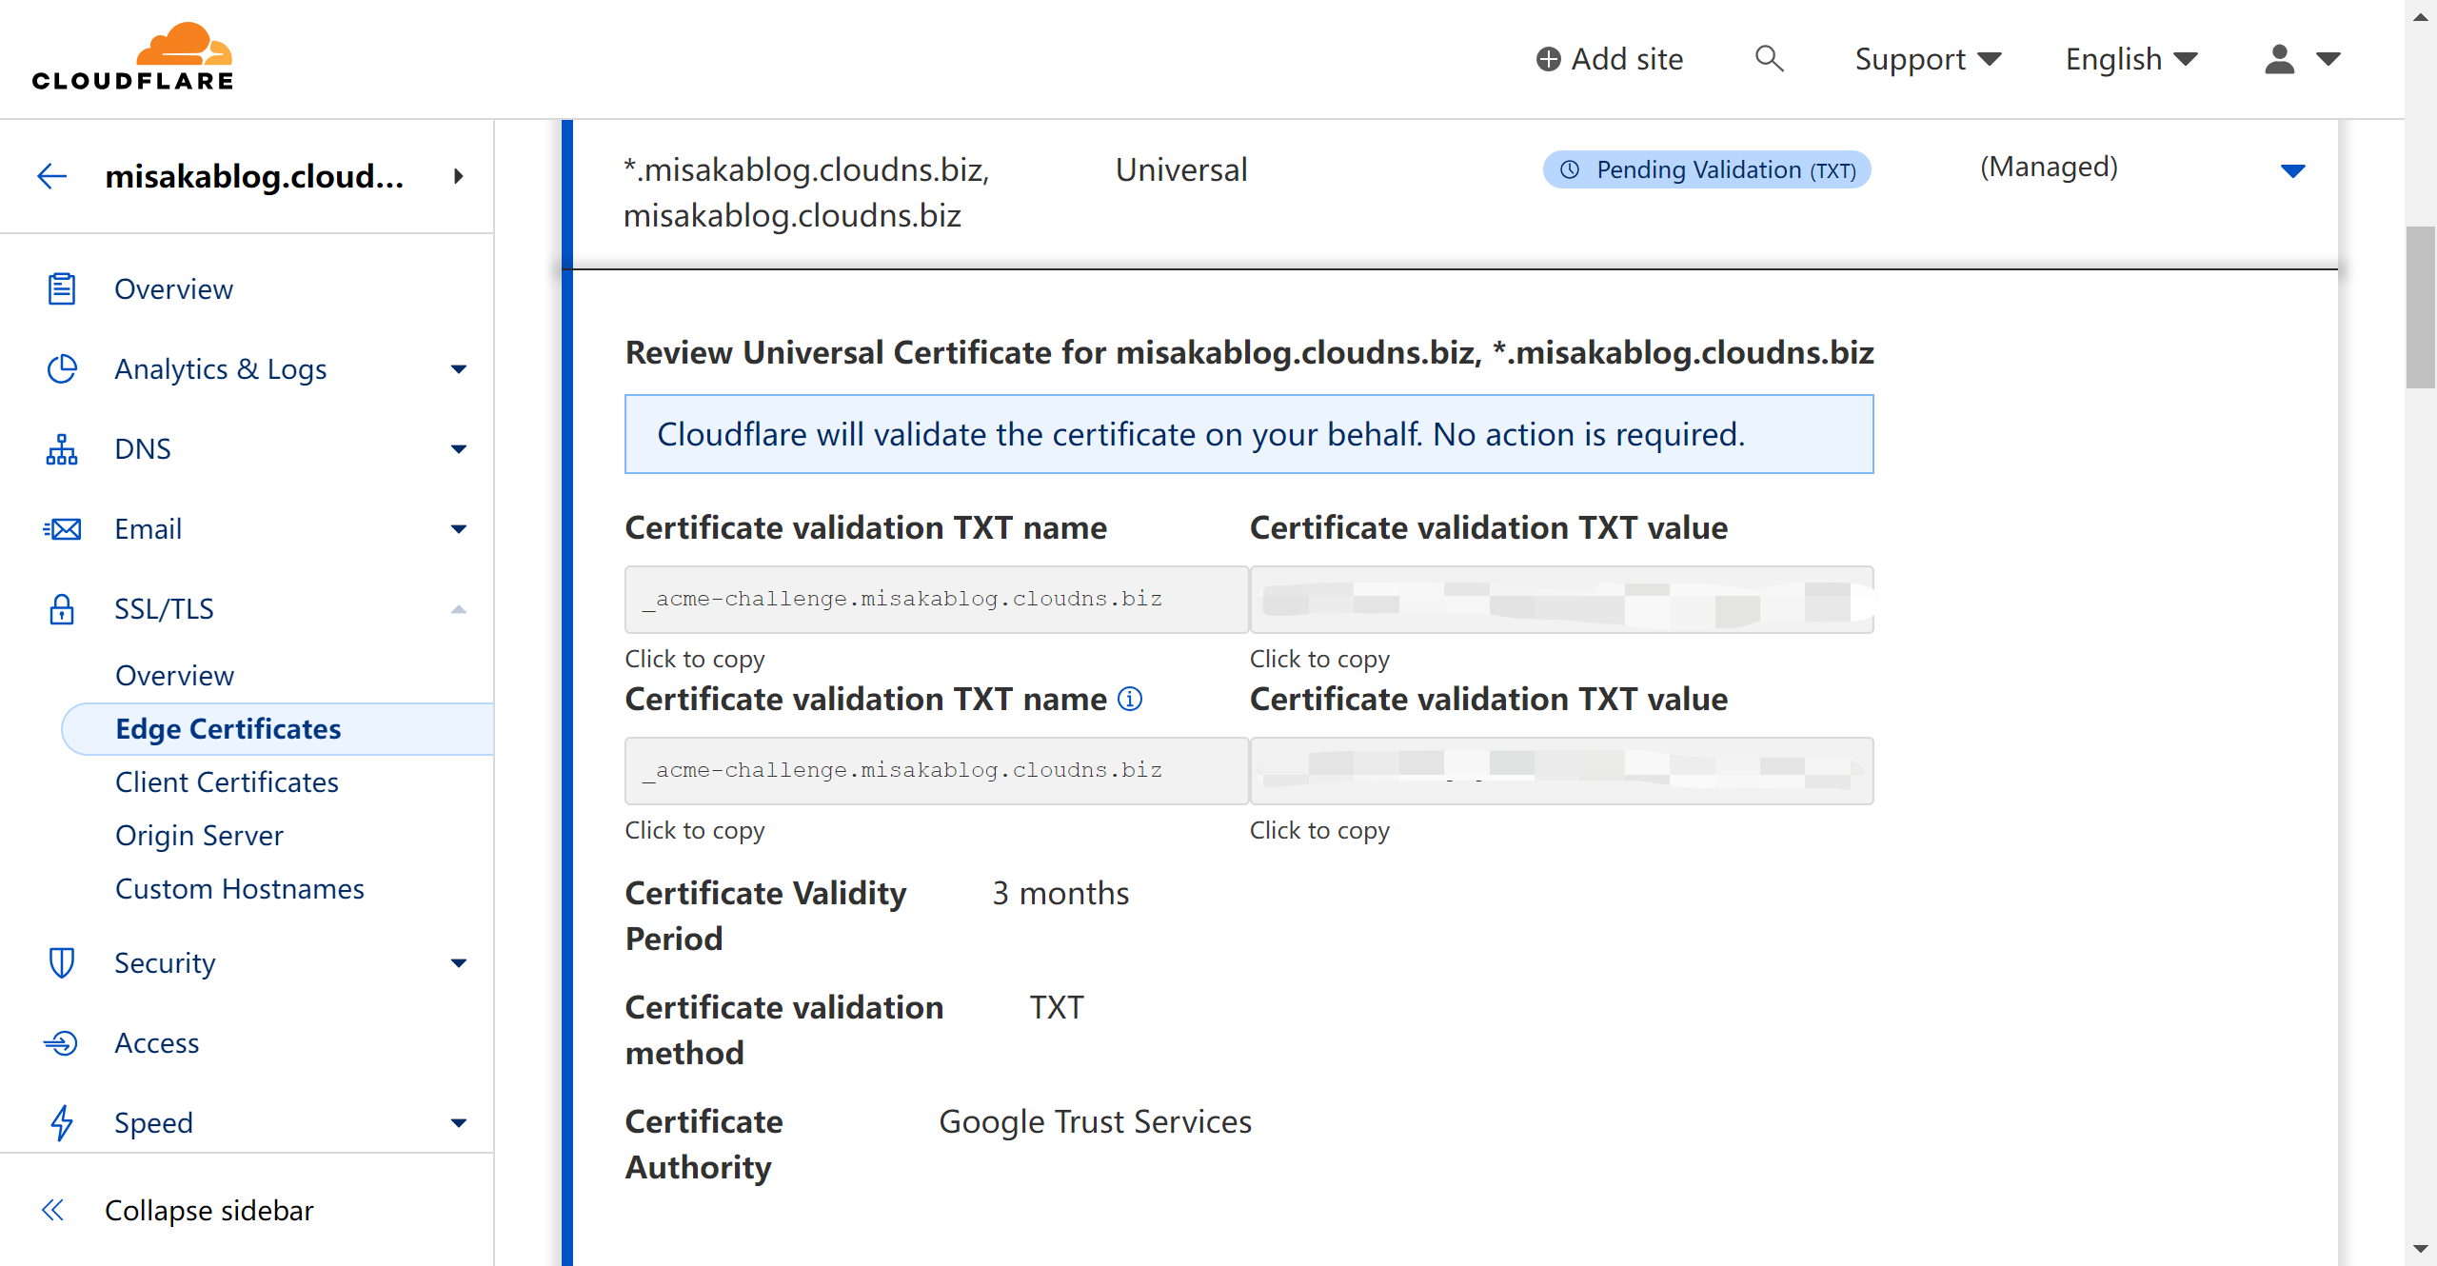Click the Cloudflare logo

pos(132,57)
